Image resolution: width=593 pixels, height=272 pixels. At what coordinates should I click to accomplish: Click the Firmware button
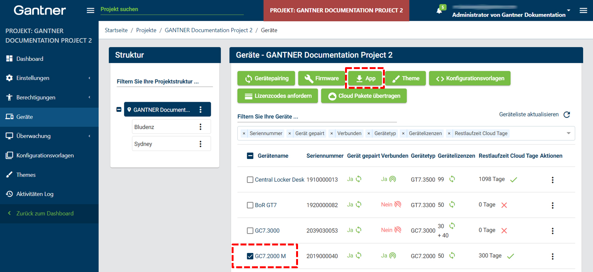point(321,79)
